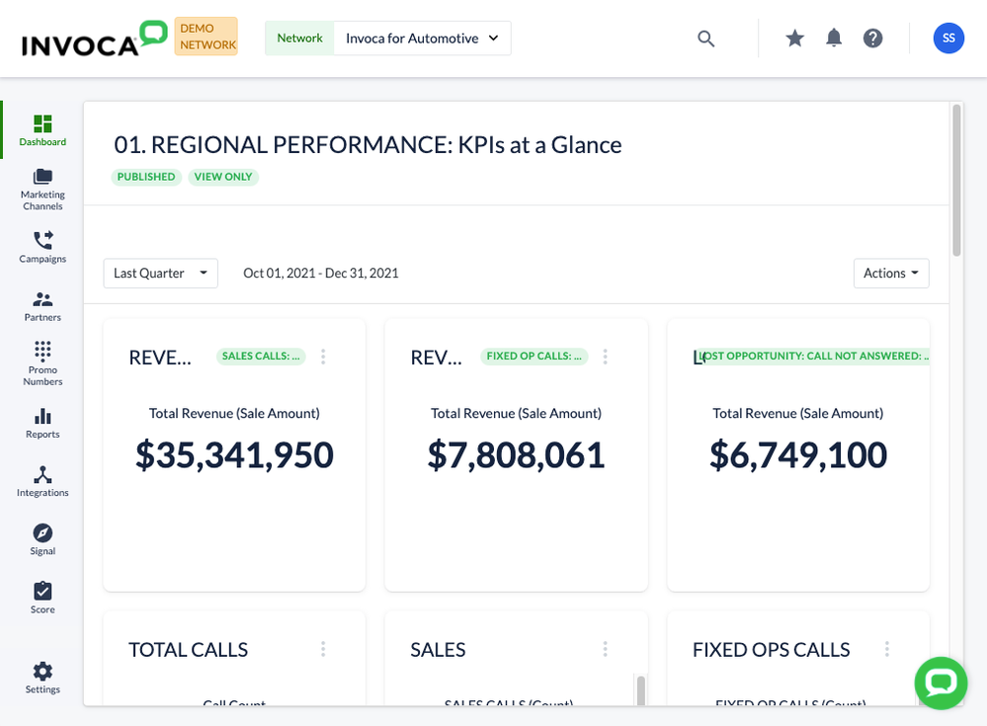
Task: Click the Published status badge
Action: pos(146,177)
